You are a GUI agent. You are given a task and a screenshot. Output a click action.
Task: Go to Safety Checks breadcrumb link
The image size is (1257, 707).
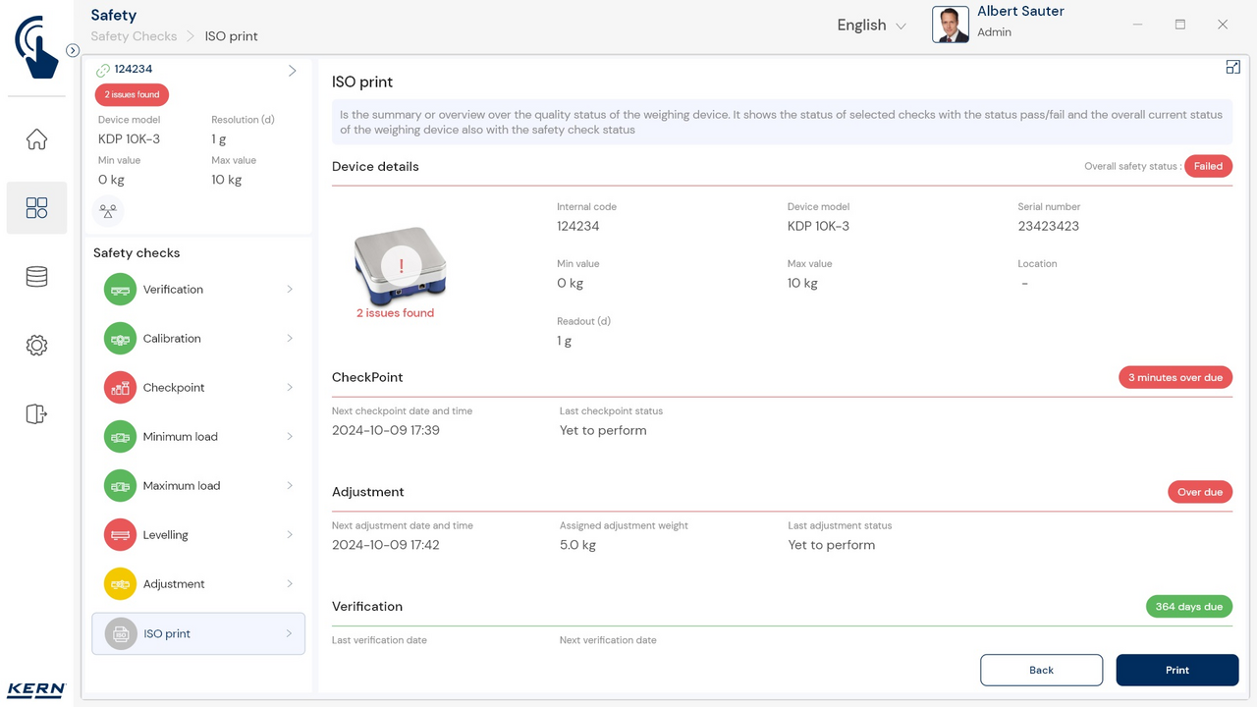click(134, 36)
